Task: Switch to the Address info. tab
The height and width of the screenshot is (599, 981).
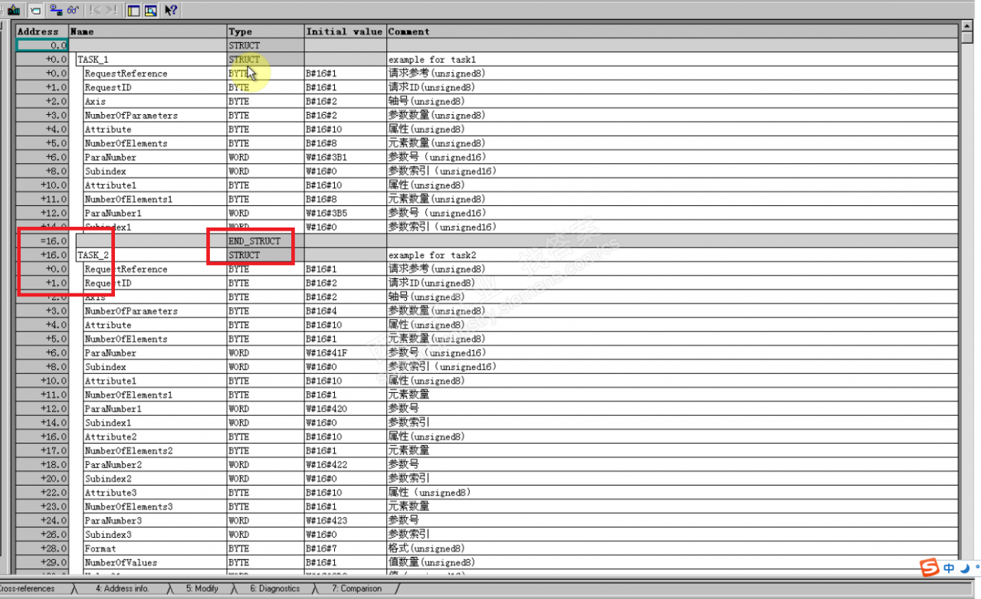Action: click(122, 588)
